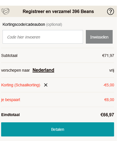Click the 'je bespaart' label
Viewport: 120px width, 141px height.
click(10, 100)
